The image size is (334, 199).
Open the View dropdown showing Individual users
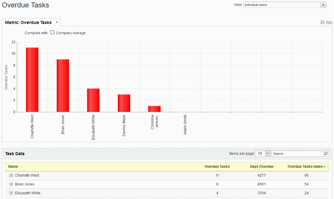285,5
